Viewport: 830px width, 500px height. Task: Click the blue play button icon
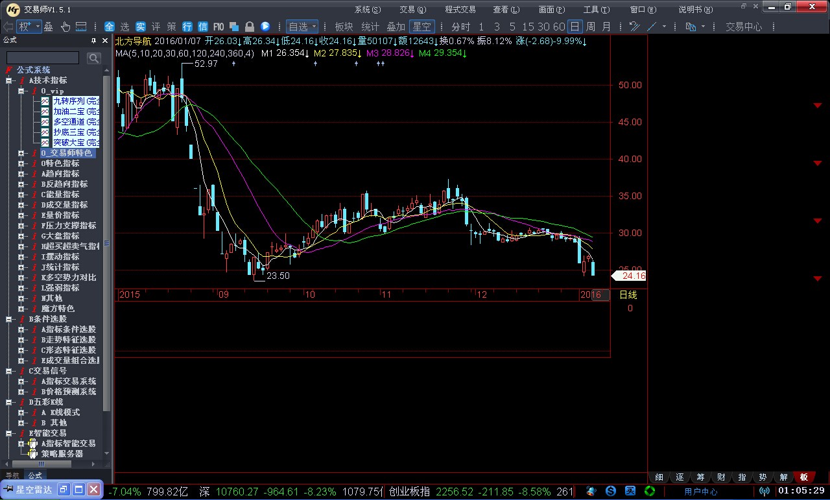[265, 27]
